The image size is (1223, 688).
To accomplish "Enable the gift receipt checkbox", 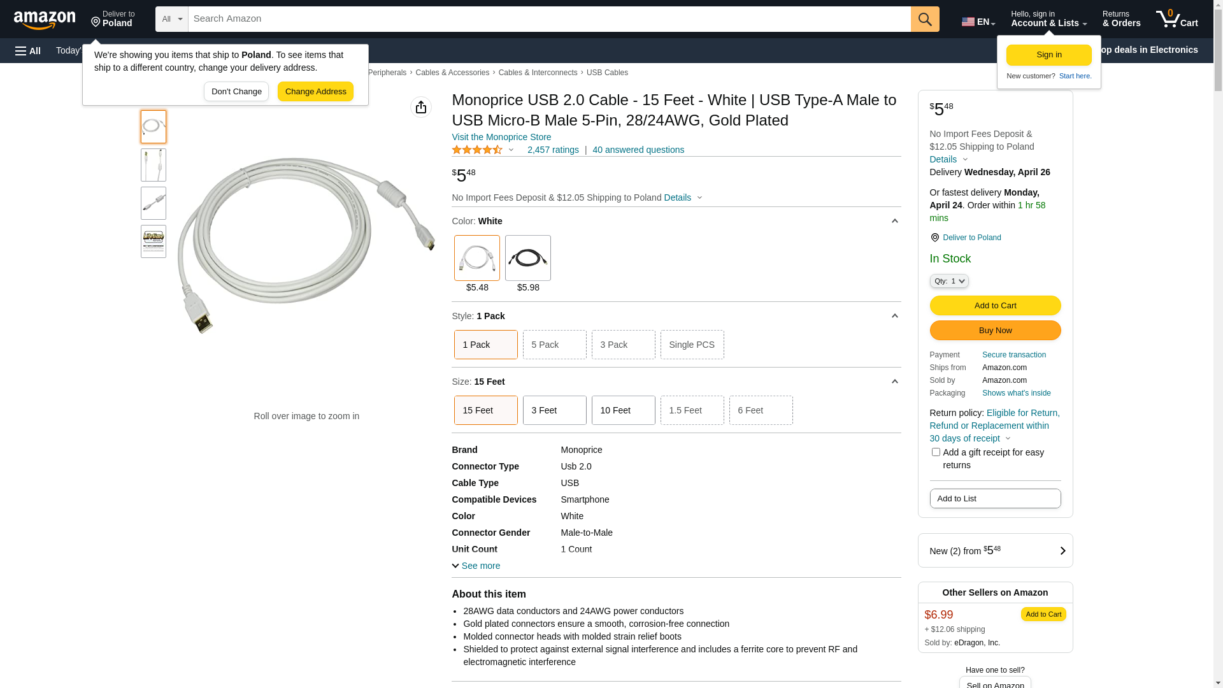I will pos(936,452).
